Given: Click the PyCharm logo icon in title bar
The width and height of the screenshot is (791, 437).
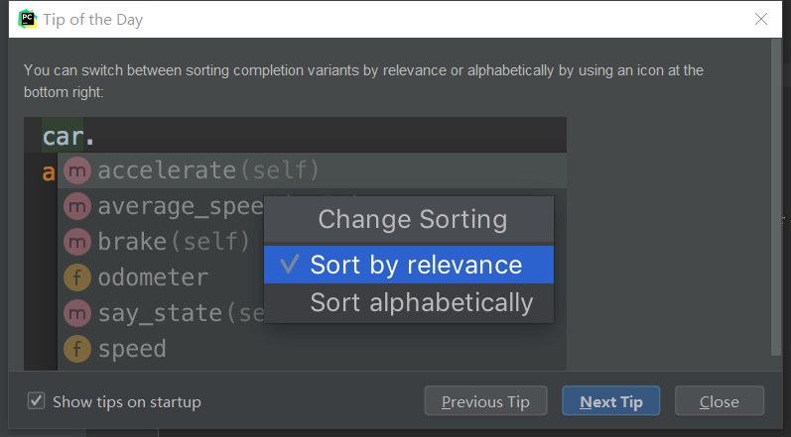Looking at the screenshot, I should coord(27,19).
